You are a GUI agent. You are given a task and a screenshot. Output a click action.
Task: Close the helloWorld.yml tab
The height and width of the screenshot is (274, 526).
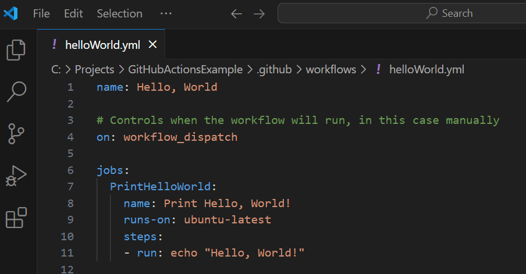[x=152, y=44]
